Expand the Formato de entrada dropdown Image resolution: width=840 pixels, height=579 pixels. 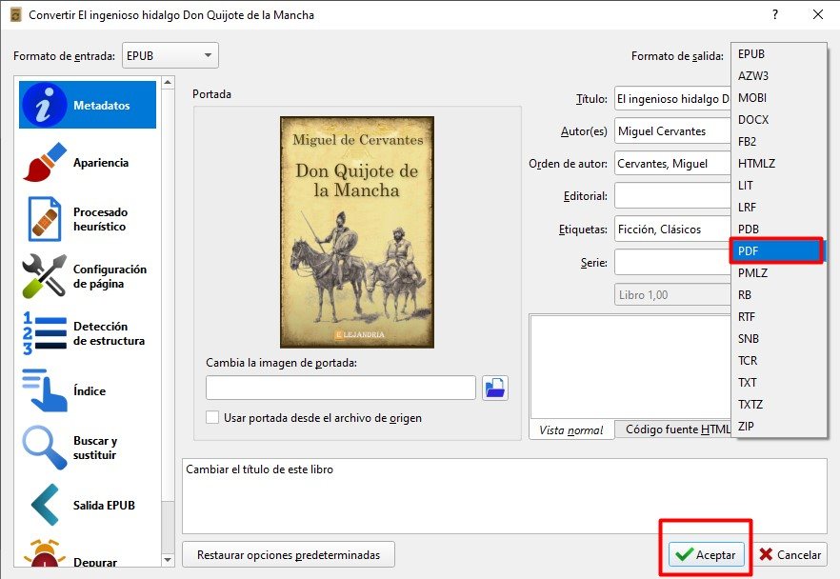[x=170, y=55]
